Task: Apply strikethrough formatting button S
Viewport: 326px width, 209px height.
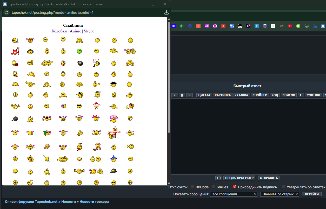Action: [189, 95]
